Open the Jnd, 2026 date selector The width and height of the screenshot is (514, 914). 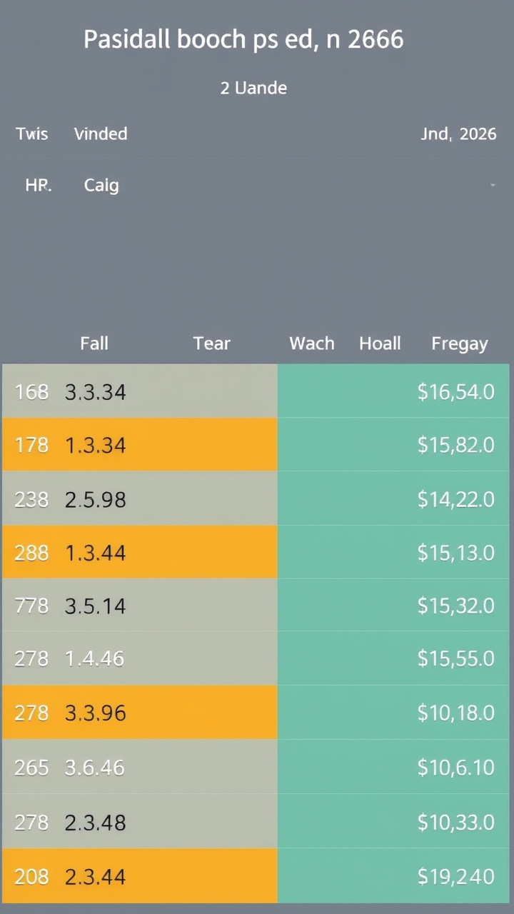click(458, 134)
